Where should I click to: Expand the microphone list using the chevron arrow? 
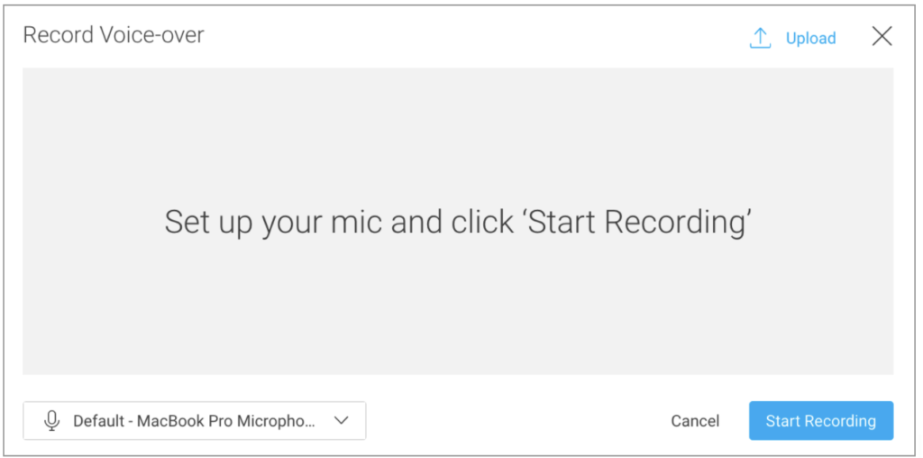pyautogui.click(x=341, y=420)
